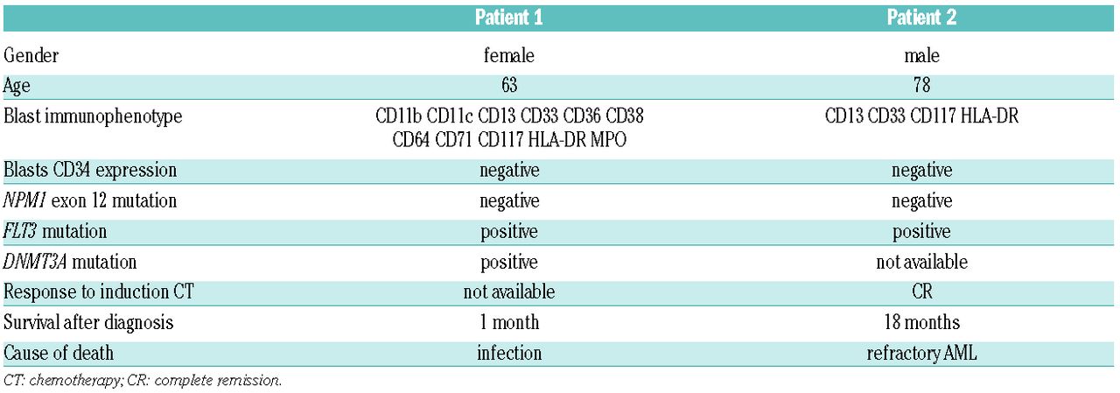Viewport: 1120px width, 393px height.
Task: Select the DNMT3A mutation row label
Action: [x=71, y=263]
